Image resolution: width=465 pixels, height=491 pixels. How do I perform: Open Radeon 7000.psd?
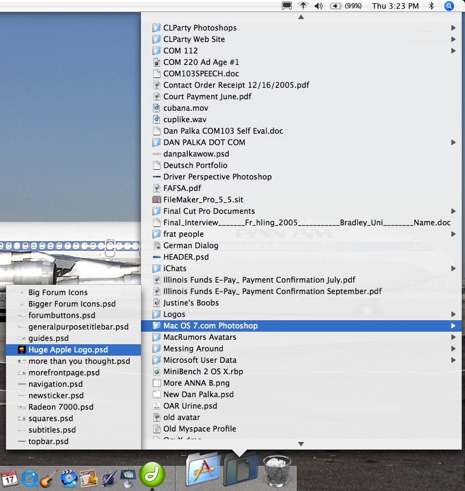(x=73, y=407)
